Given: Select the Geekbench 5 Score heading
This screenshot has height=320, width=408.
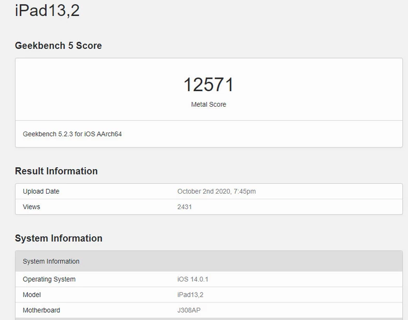Looking at the screenshot, I should pyautogui.click(x=59, y=46).
